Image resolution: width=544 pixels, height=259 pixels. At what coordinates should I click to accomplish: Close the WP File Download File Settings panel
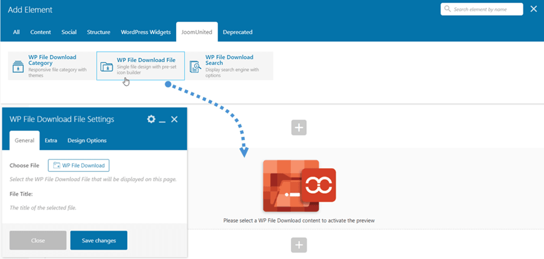[x=174, y=119]
